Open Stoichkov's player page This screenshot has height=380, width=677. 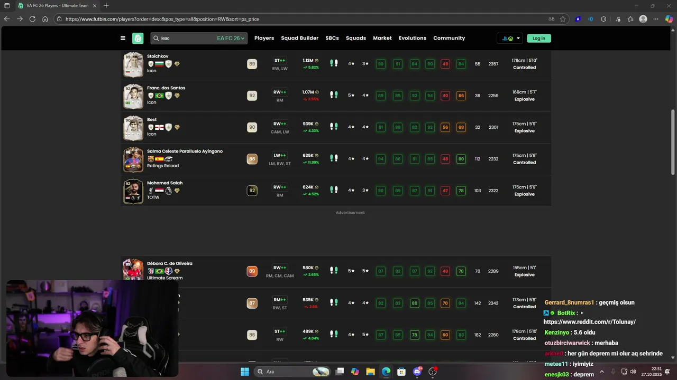[158, 56]
